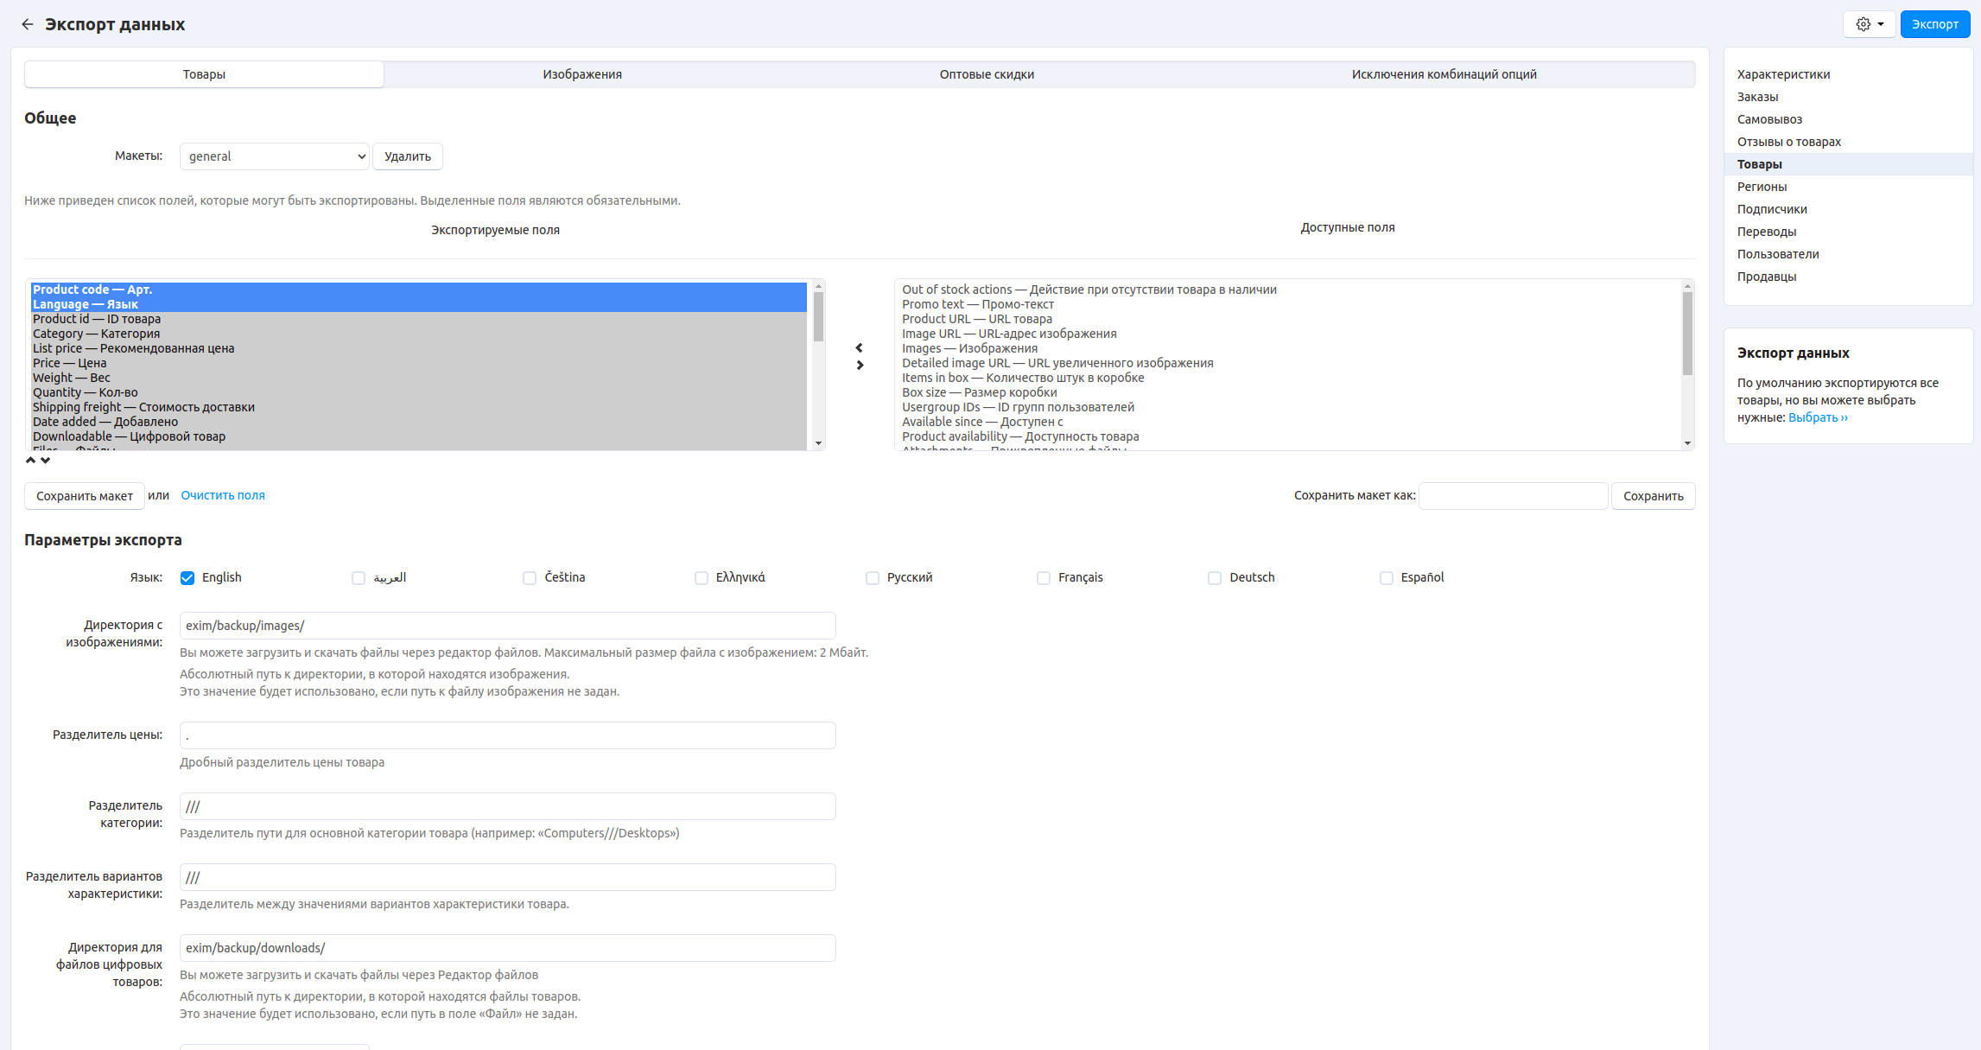This screenshot has height=1050, width=1981.
Task: Move selected exported field down
Action: 46,461
